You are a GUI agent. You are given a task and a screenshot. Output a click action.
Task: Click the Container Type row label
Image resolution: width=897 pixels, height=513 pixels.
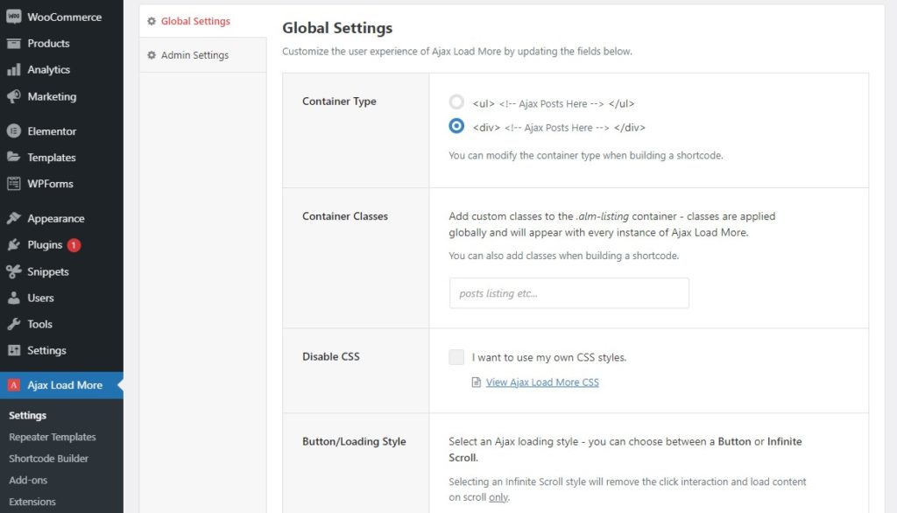click(339, 102)
